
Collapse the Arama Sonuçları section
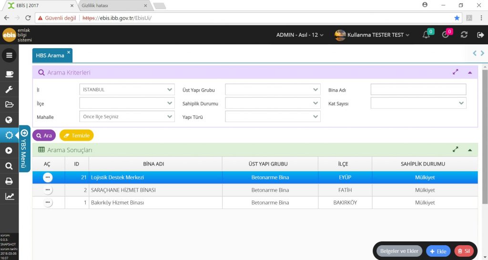(469, 150)
